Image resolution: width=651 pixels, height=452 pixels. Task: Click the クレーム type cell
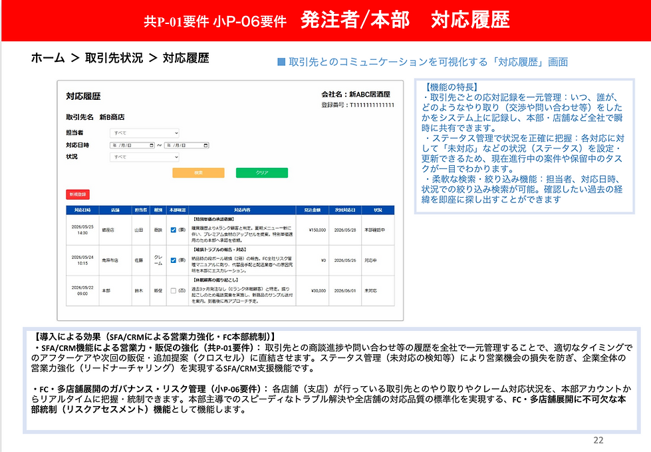158,260
